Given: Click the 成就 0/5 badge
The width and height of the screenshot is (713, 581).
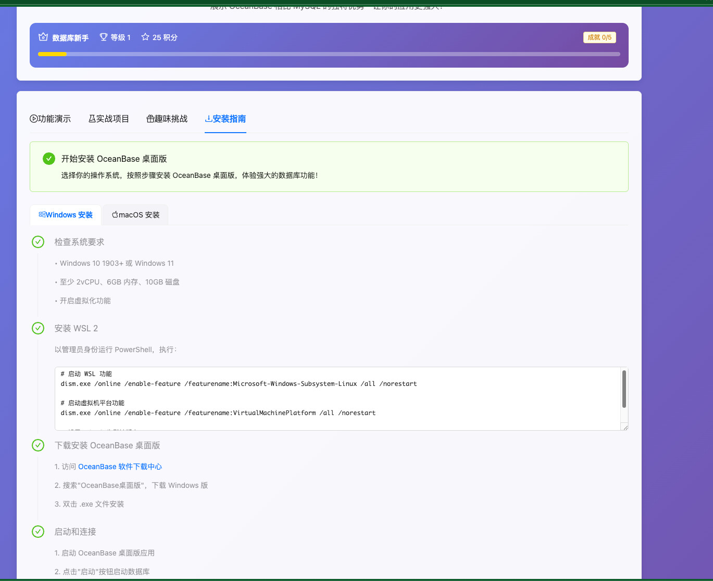Looking at the screenshot, I should [x=599, y=37].
